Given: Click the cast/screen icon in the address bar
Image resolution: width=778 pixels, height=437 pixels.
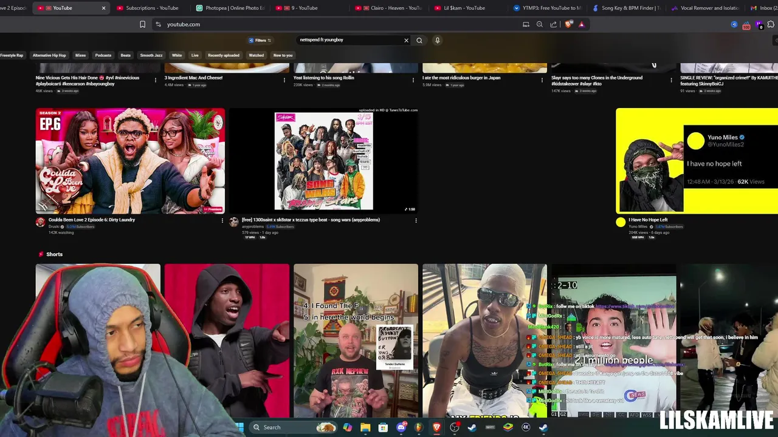Looking at the screenshot, I should (526, 24).
